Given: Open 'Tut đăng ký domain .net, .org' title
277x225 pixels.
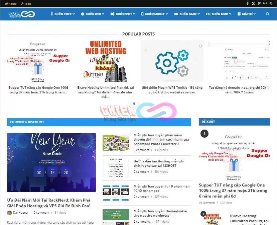Looking at the screenshot, I should pyautogui.click(x=239, y=90).
